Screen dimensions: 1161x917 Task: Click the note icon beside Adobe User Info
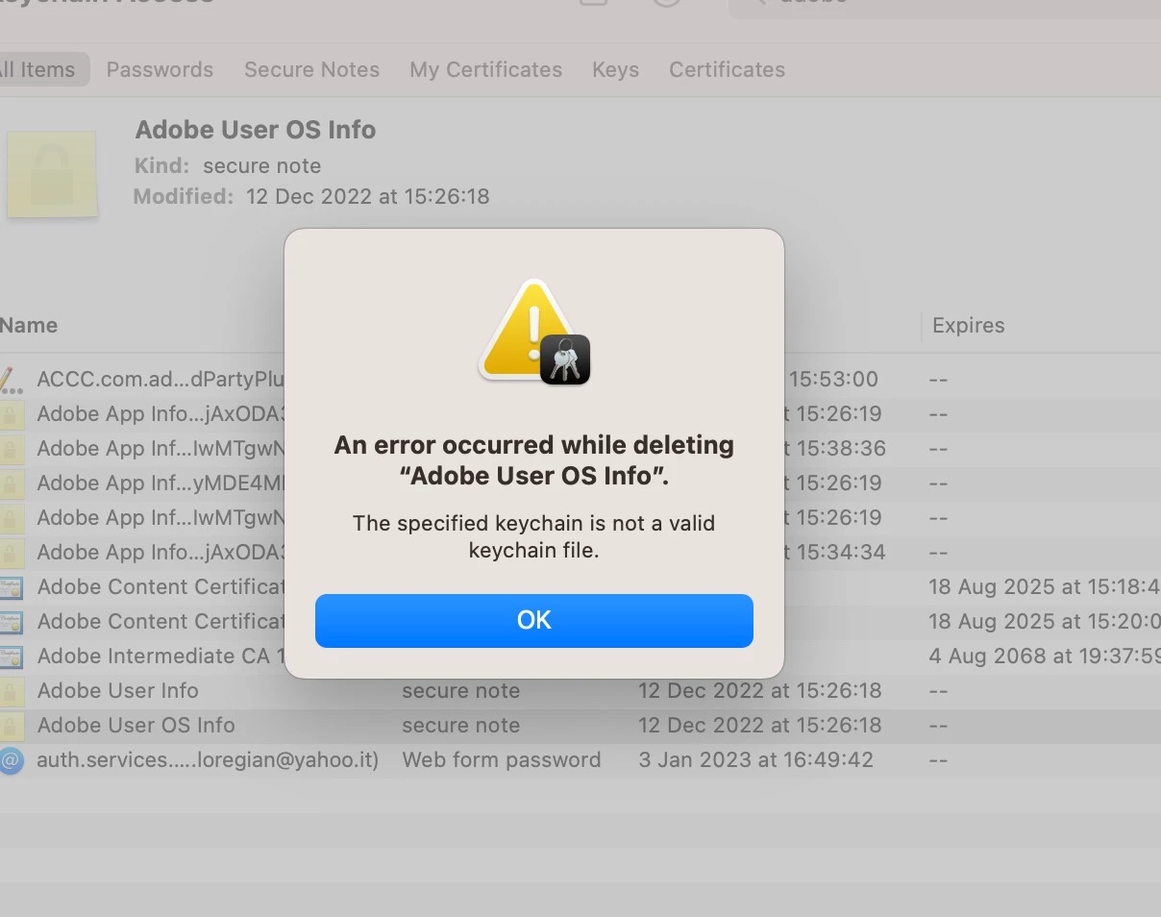click(x=11, y=691)
